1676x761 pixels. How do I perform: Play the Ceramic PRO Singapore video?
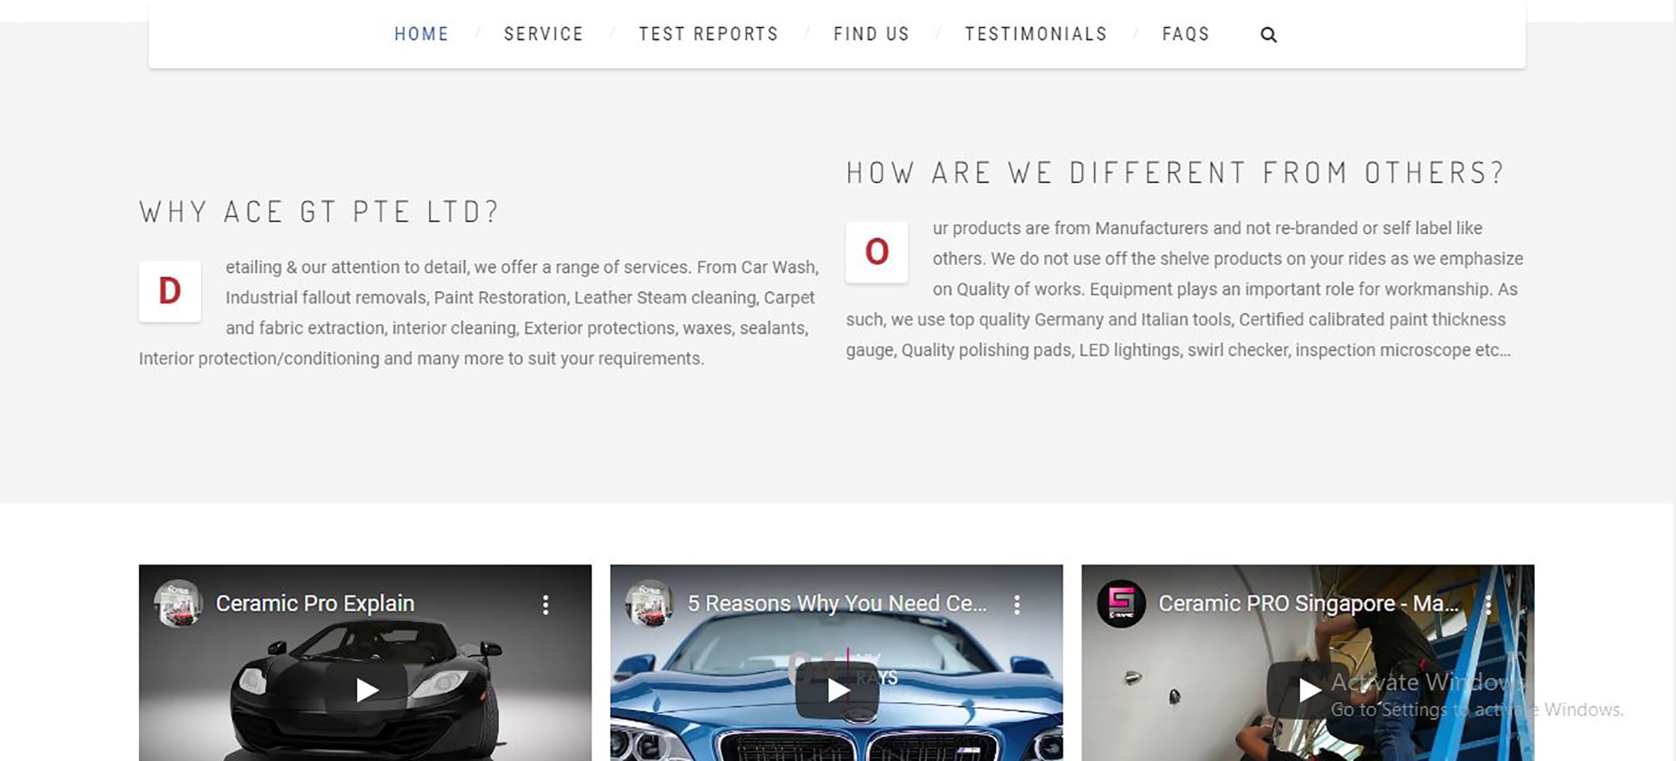click(1308, 689)
